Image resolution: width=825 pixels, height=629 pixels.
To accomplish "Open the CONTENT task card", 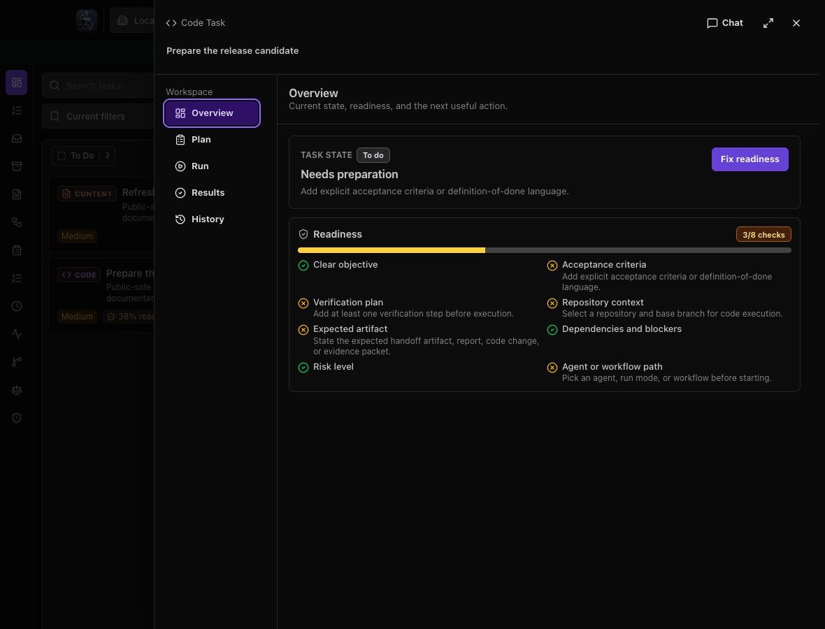I will point(101,215).
